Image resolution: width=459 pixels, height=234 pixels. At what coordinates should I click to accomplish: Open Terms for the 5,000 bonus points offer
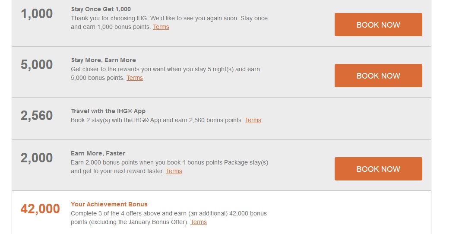(135, 78)
